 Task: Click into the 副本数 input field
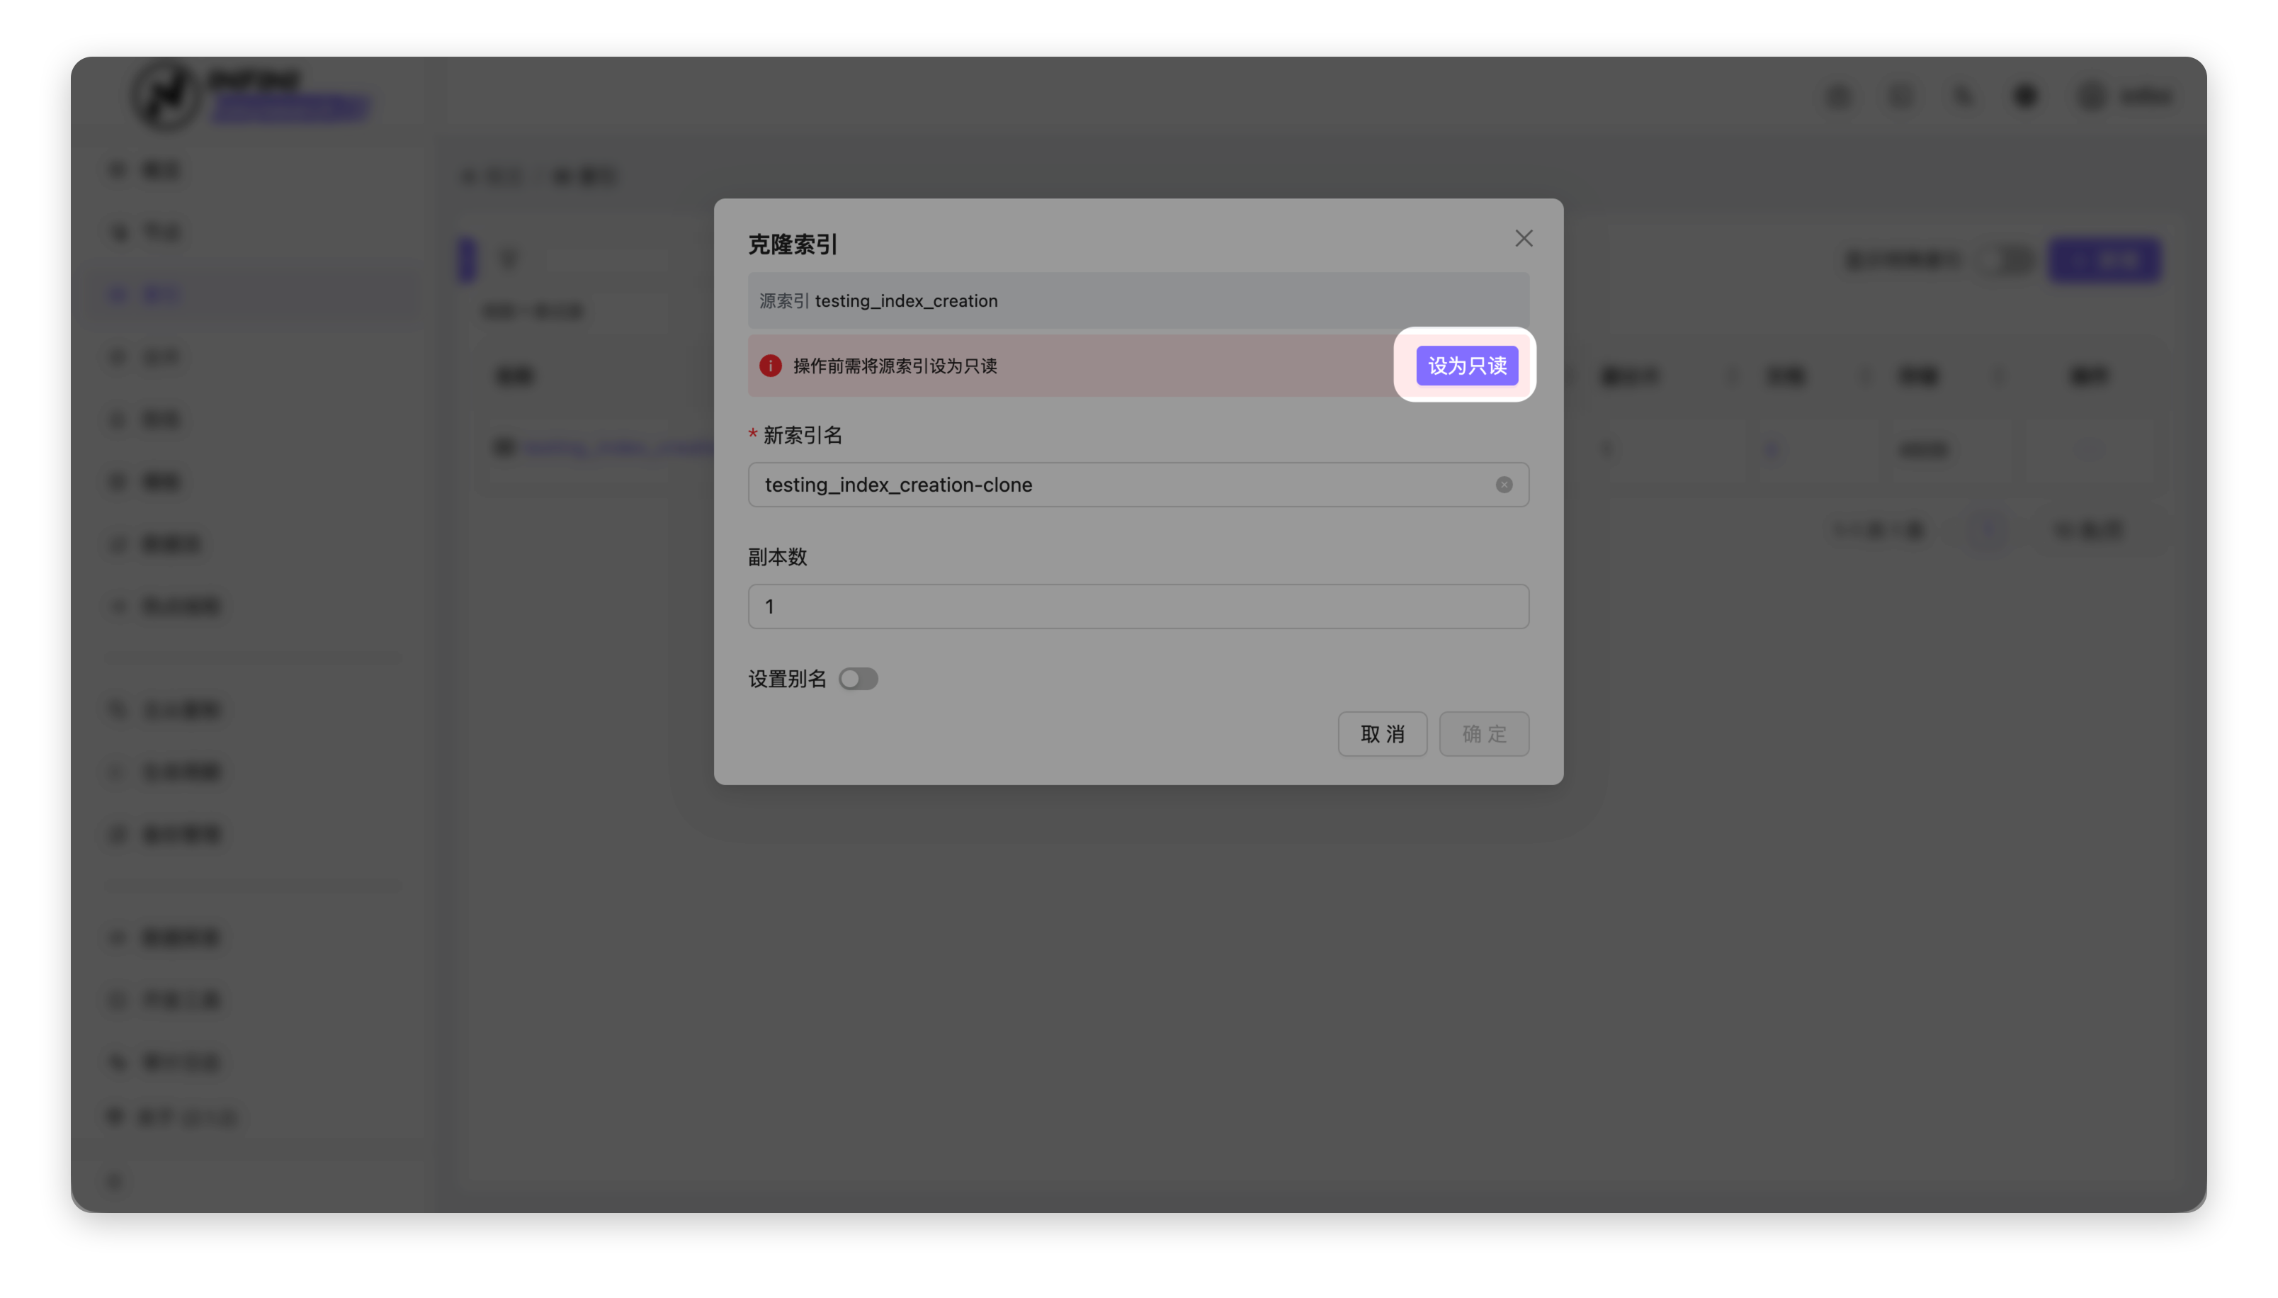pyautogui.click(x=1137, y=606)
